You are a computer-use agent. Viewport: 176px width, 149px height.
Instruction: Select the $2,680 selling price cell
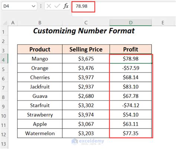click(x=86, y=96)
